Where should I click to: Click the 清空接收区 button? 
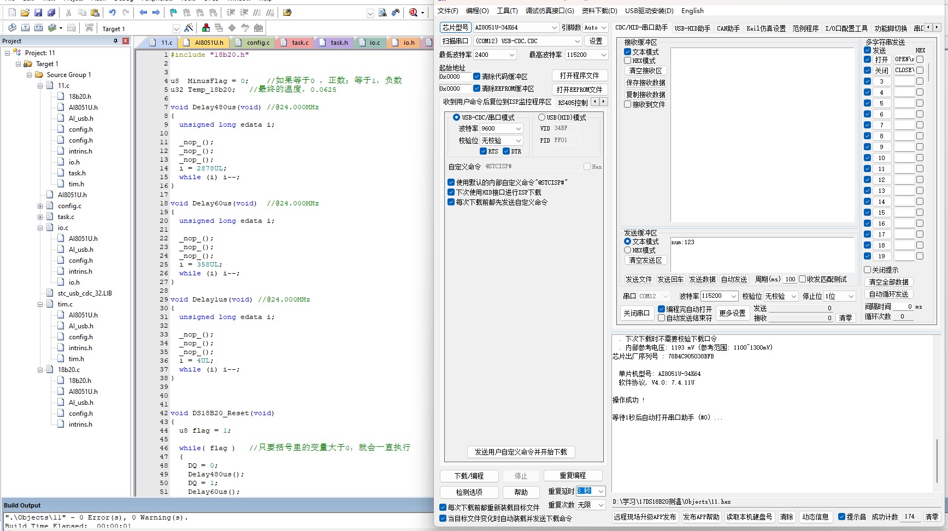pos(645,71)
